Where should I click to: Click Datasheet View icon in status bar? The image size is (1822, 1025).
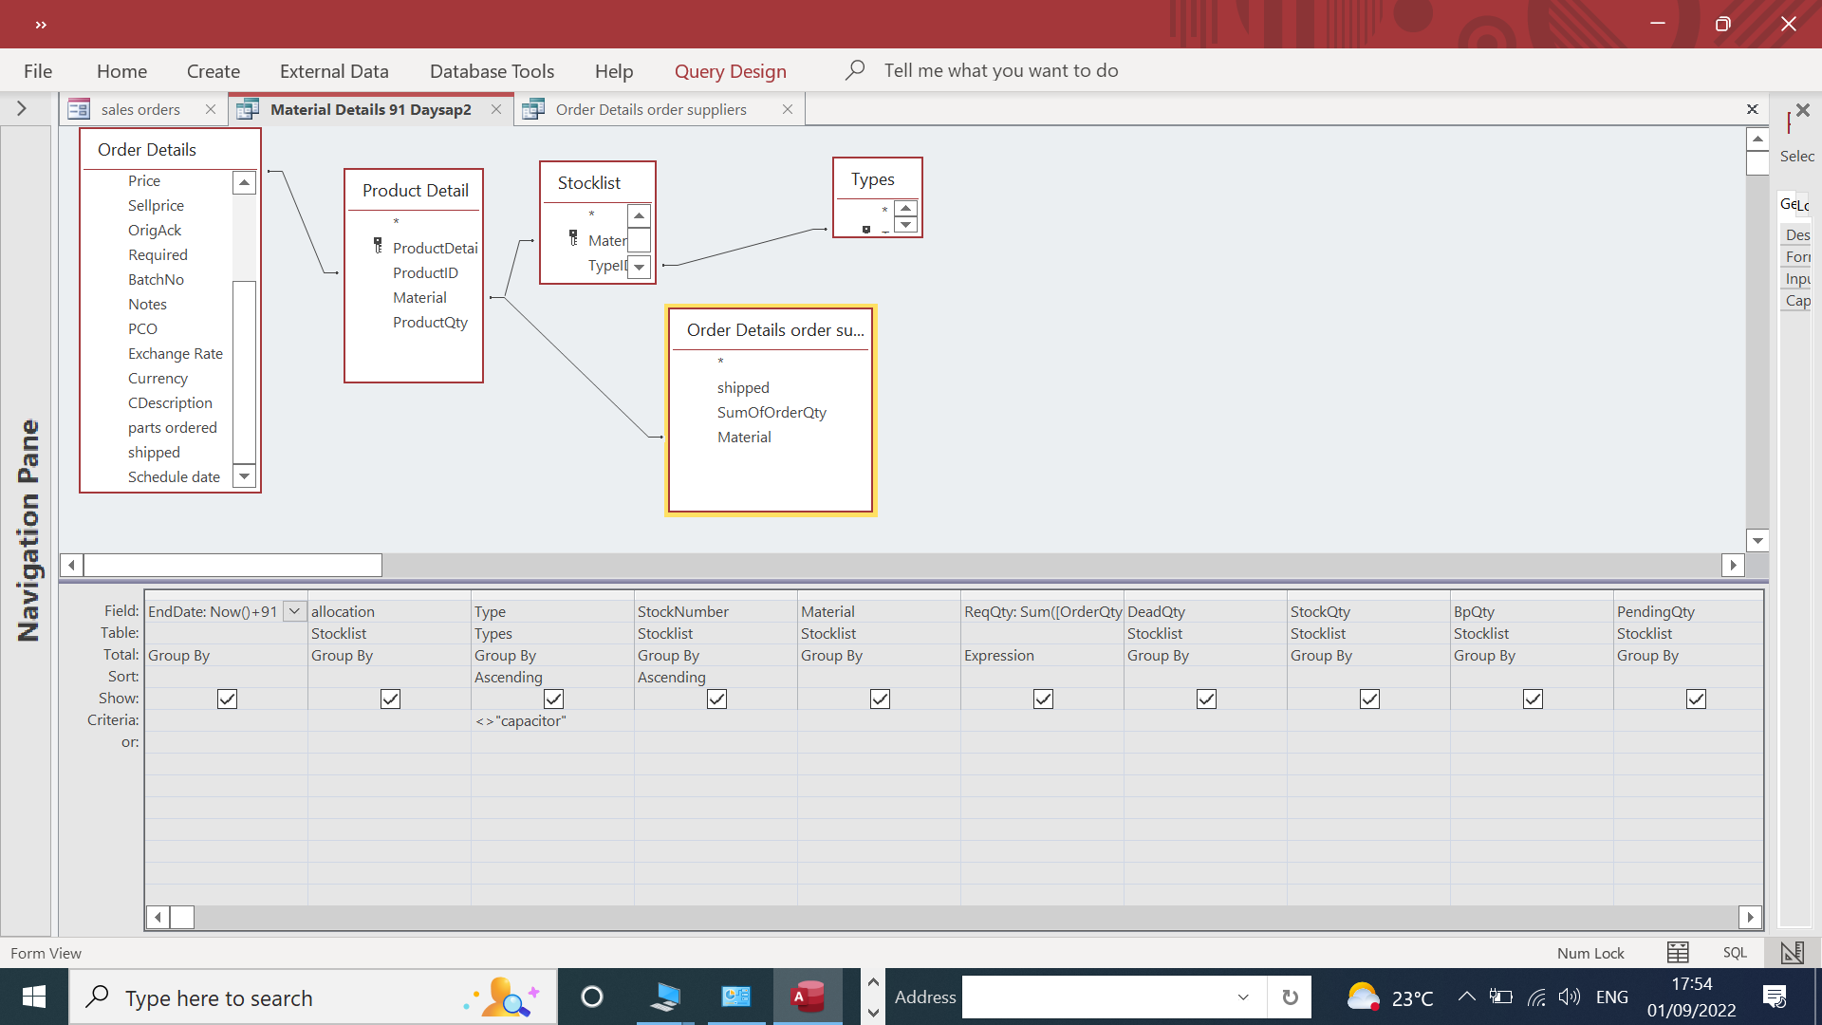[1678, 952]
